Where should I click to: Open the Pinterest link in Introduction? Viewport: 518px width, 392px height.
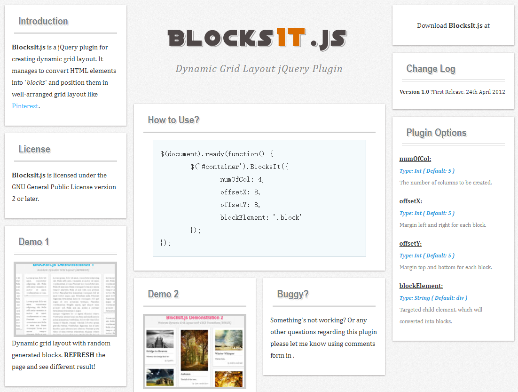pos(25,106)
